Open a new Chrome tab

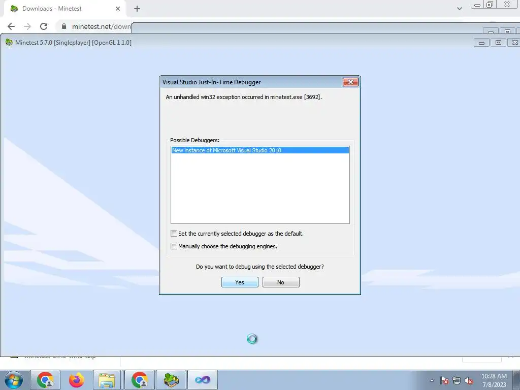coord(137,9)
